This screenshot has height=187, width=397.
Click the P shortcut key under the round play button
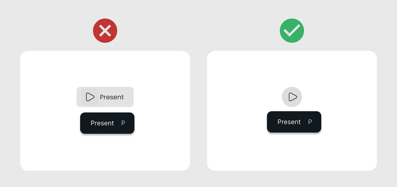click(x=310, y=122)
